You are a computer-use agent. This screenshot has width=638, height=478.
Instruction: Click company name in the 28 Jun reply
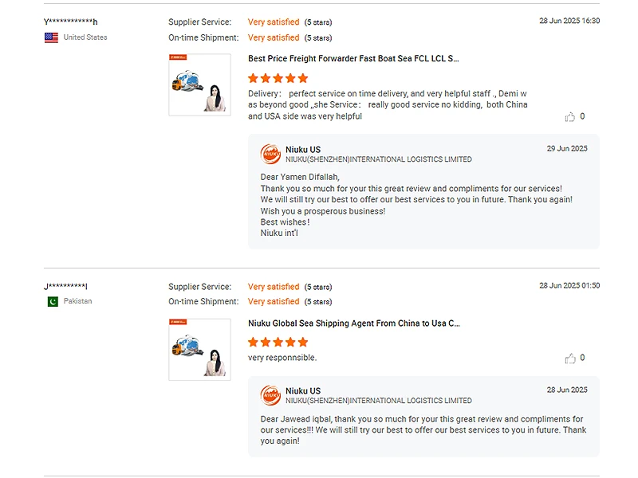[x=378, y=401]
